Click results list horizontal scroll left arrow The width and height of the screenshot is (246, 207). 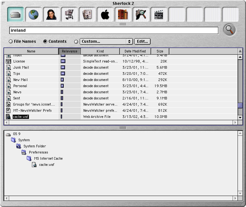click(7, 122)
